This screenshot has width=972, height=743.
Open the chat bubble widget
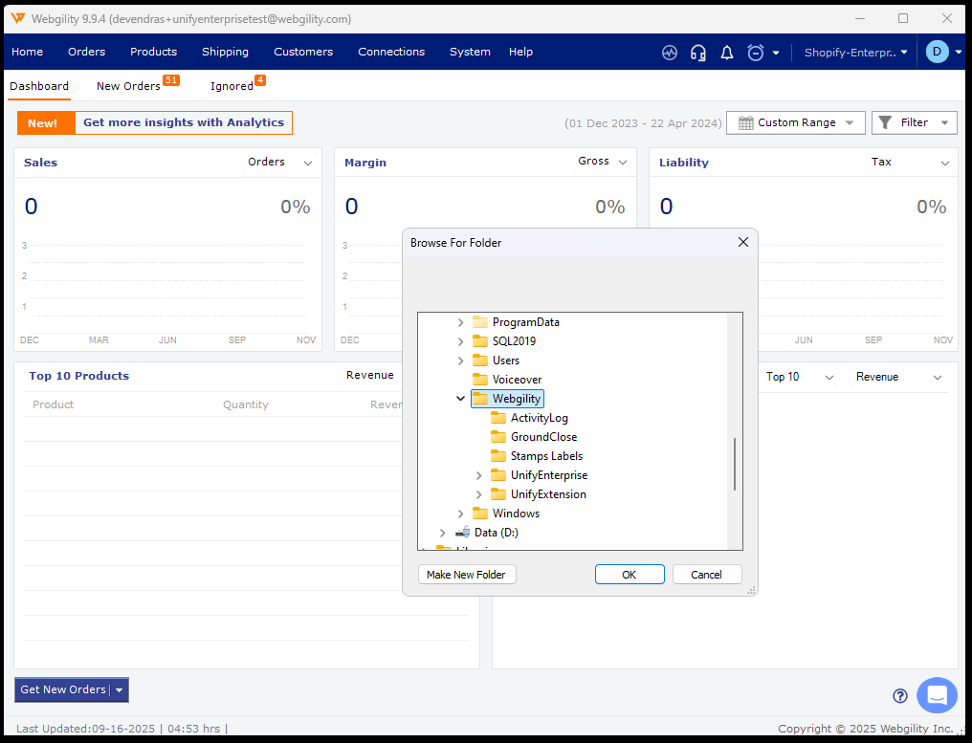(x=937, y=695)
